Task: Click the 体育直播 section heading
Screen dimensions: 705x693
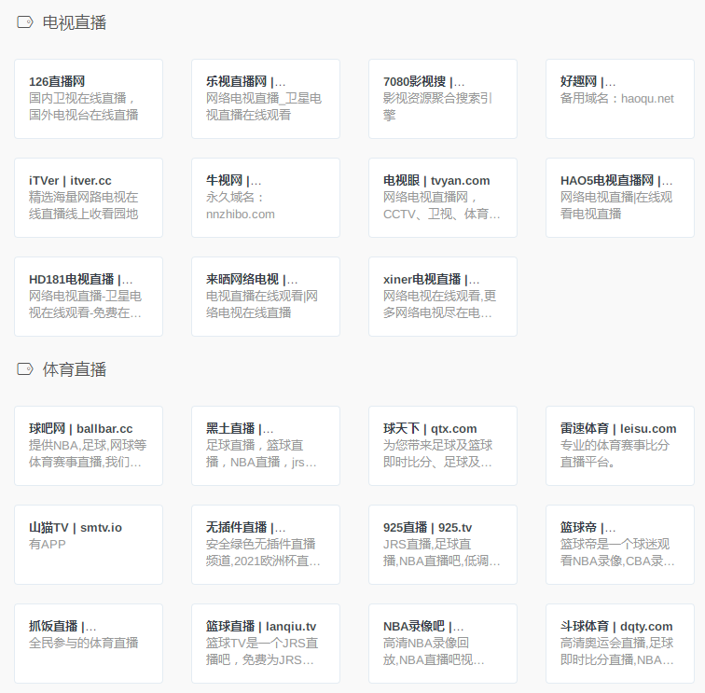Action: 75,369
